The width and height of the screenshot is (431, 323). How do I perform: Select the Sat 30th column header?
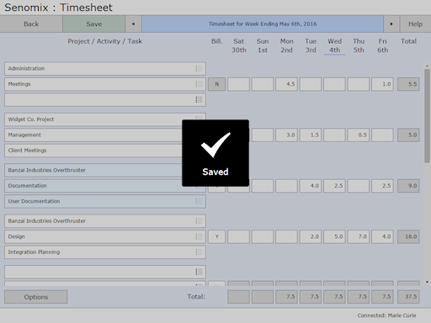(239, 45)
